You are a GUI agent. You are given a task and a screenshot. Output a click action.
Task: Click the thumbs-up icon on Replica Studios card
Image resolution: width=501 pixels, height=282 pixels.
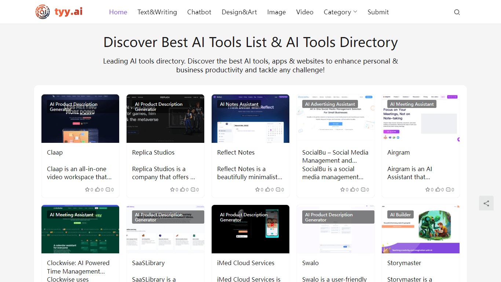coord(182,190)
